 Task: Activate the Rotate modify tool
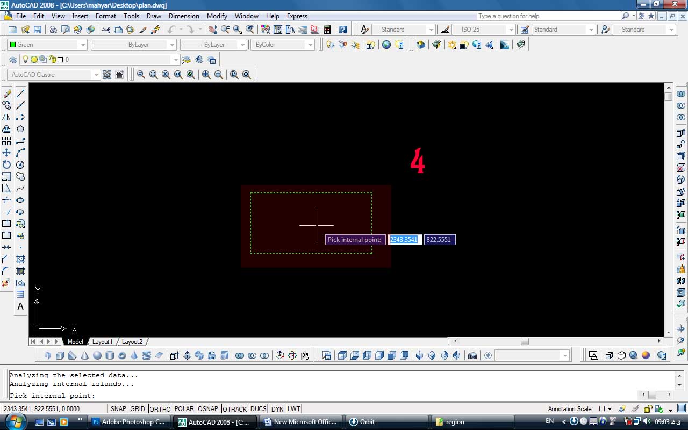pos(6,164)
